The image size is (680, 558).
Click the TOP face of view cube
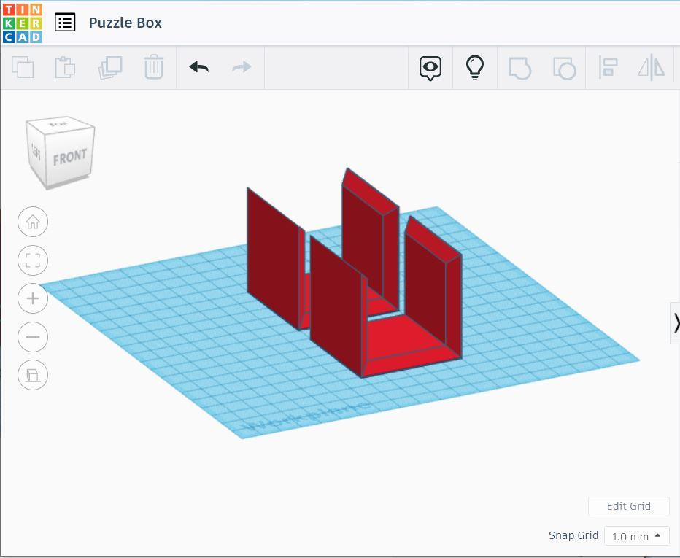click(x=59, y=124)
